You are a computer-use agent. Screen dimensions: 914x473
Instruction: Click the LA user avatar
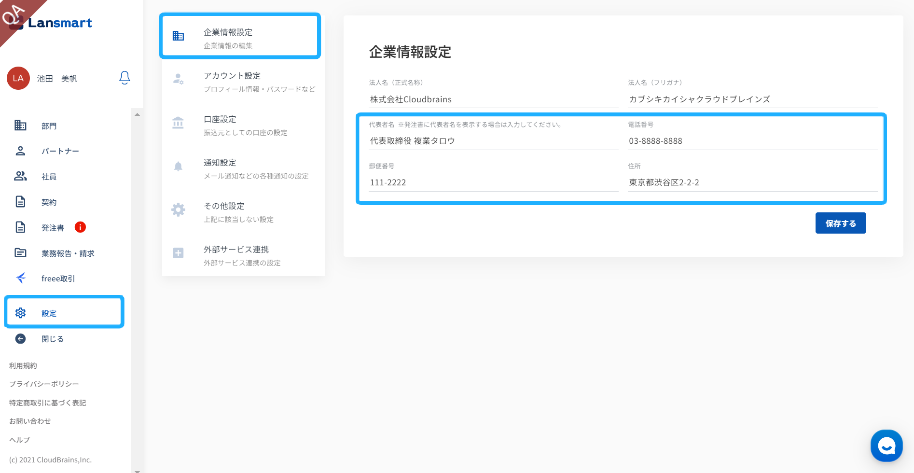(x=18, y=78)
